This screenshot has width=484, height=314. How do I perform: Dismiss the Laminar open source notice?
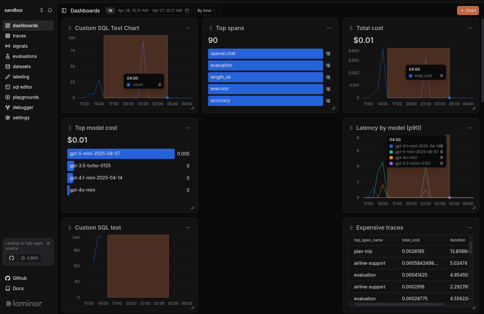[x=48, y=243]
